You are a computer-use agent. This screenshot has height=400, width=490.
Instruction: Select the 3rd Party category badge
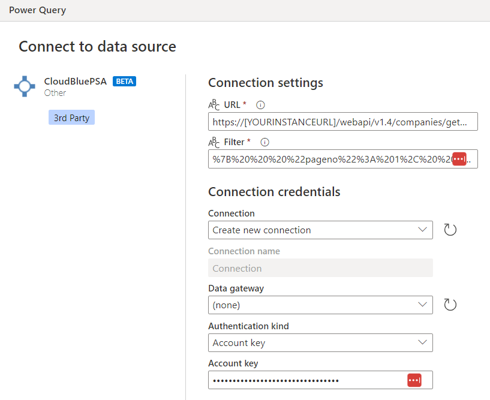(71, 118)
